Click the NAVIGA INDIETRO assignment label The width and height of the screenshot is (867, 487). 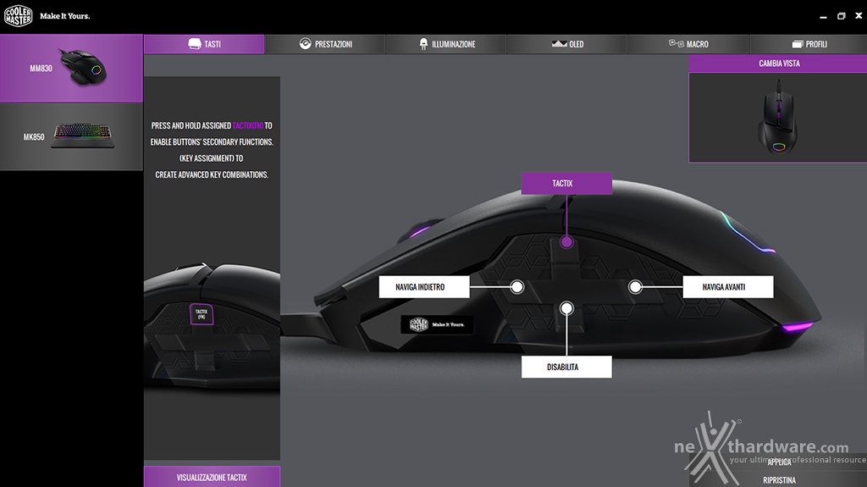coord(424,286)
